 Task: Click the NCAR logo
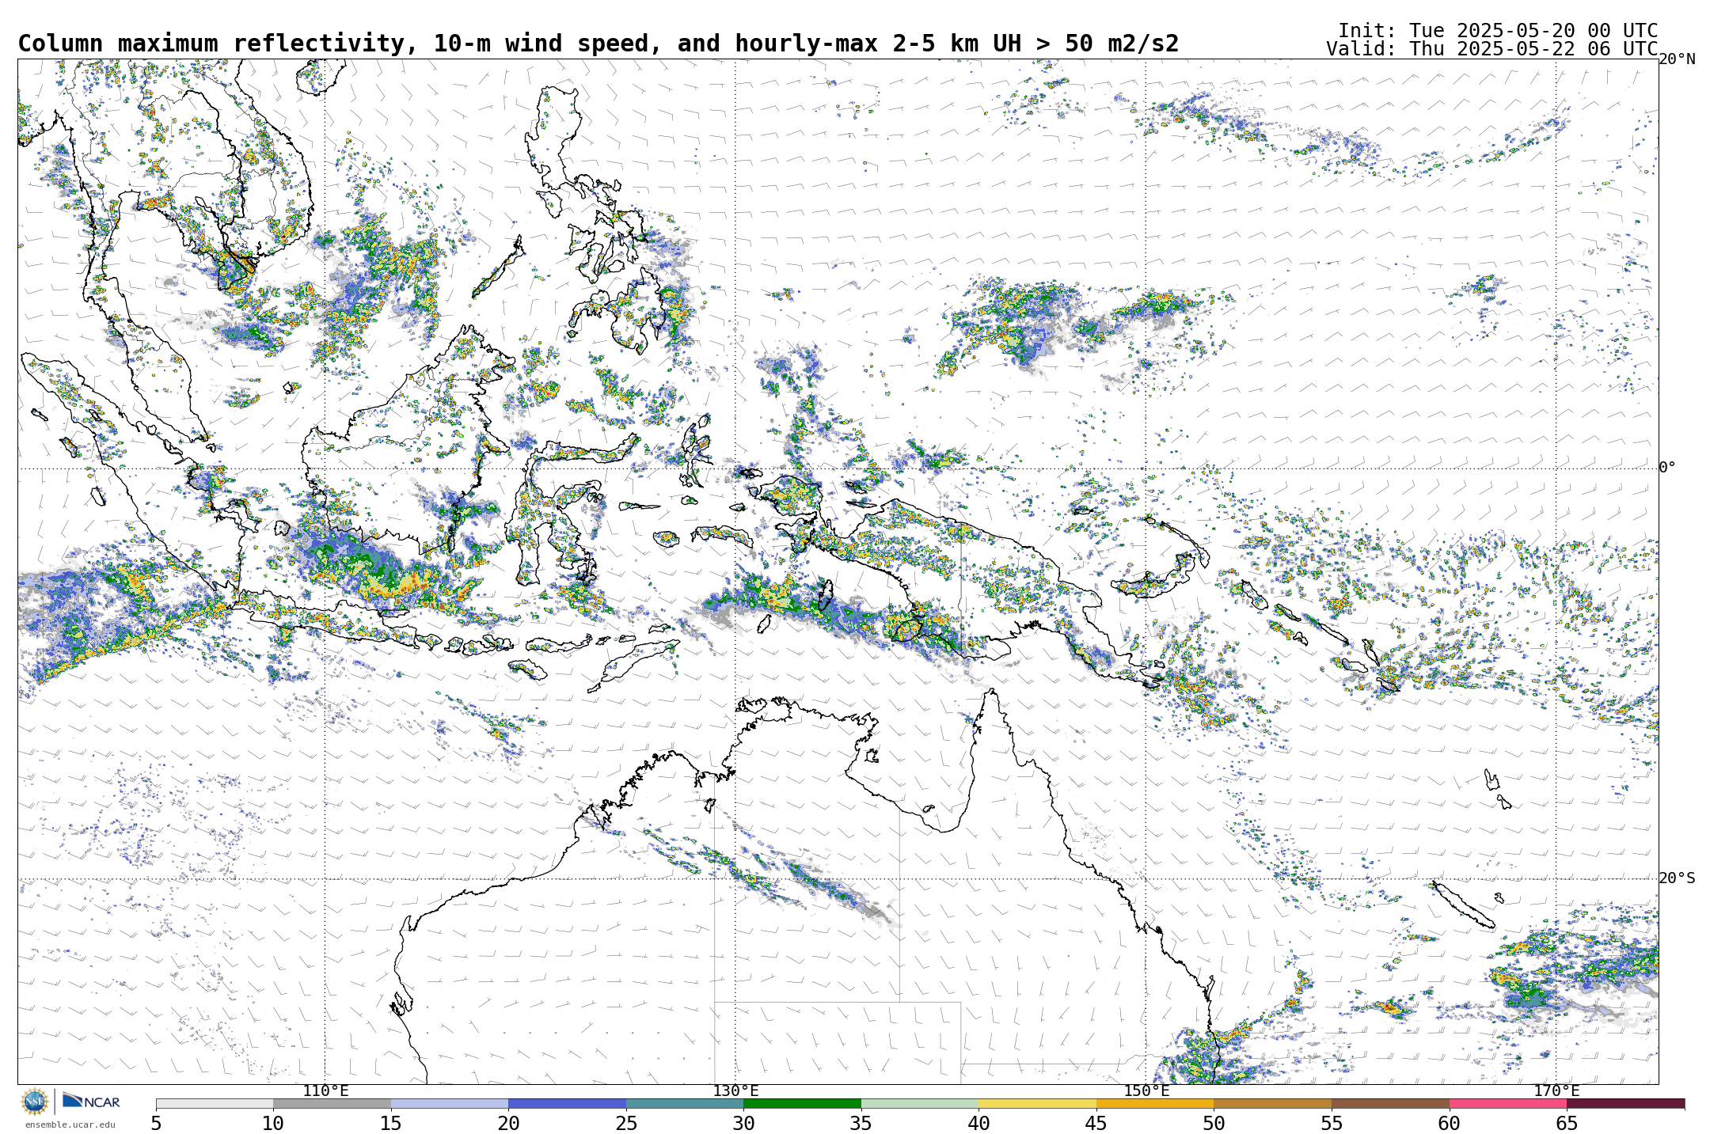tap(91, 1101)
